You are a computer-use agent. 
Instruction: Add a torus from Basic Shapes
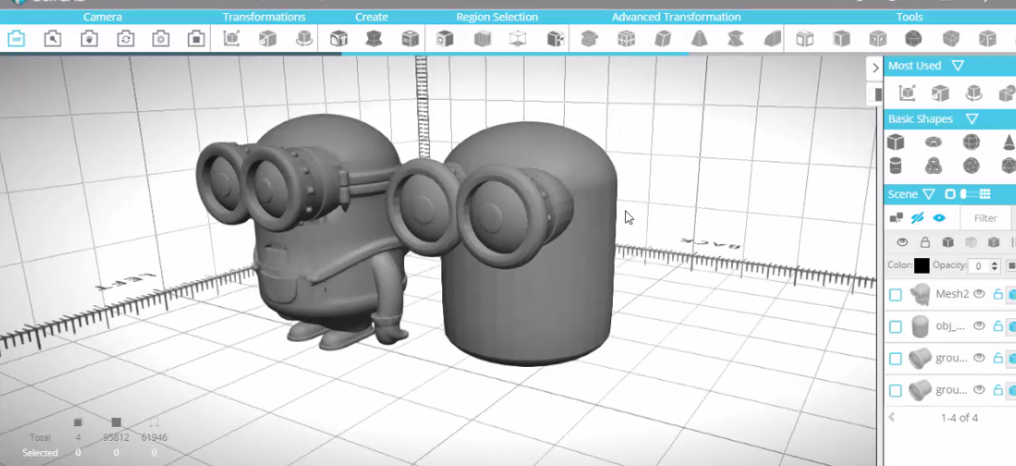tap(933, 142)
